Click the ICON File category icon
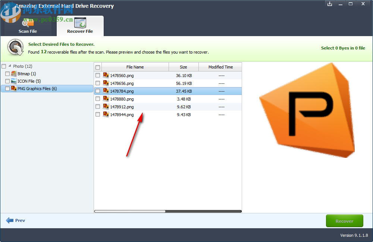Screen dimensions: 373x242 click(x=14, y=81)
